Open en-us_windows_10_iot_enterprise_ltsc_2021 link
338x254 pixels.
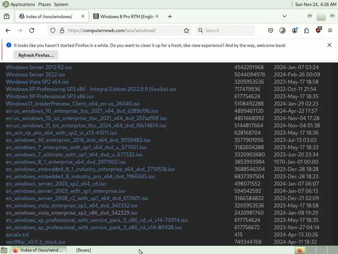coord(86,118)
